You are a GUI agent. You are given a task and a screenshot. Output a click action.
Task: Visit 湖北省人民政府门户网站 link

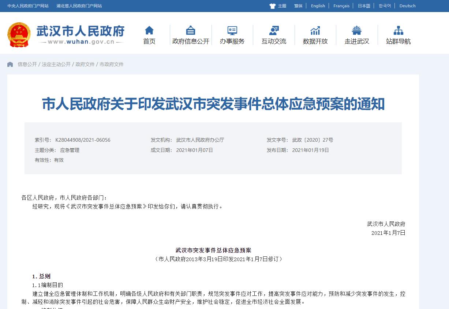click(x=79, y=6)
